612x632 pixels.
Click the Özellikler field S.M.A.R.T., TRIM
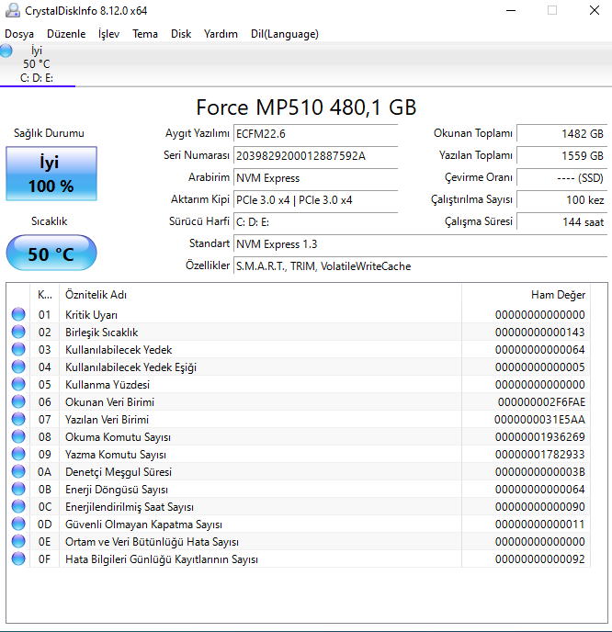coord(420,266)
